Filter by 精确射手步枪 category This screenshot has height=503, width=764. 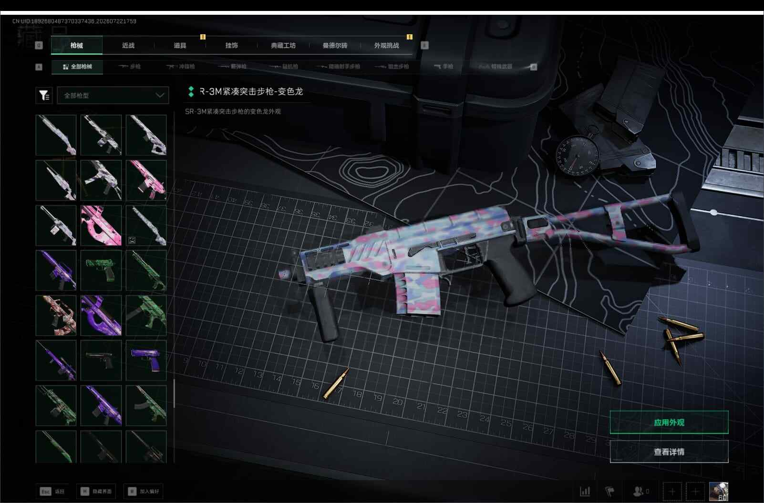337,67
